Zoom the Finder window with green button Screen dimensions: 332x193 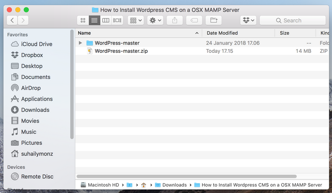coord(26,10)
